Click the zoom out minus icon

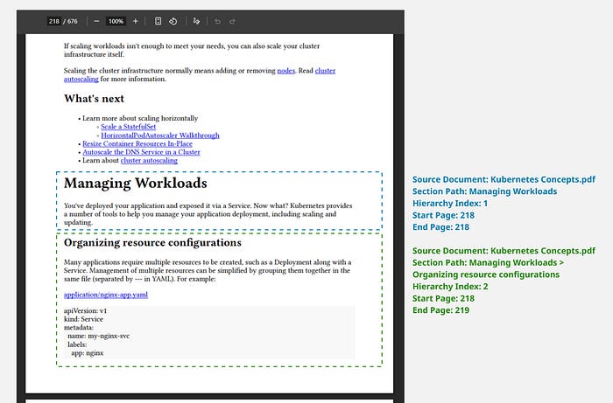[96, 21]
